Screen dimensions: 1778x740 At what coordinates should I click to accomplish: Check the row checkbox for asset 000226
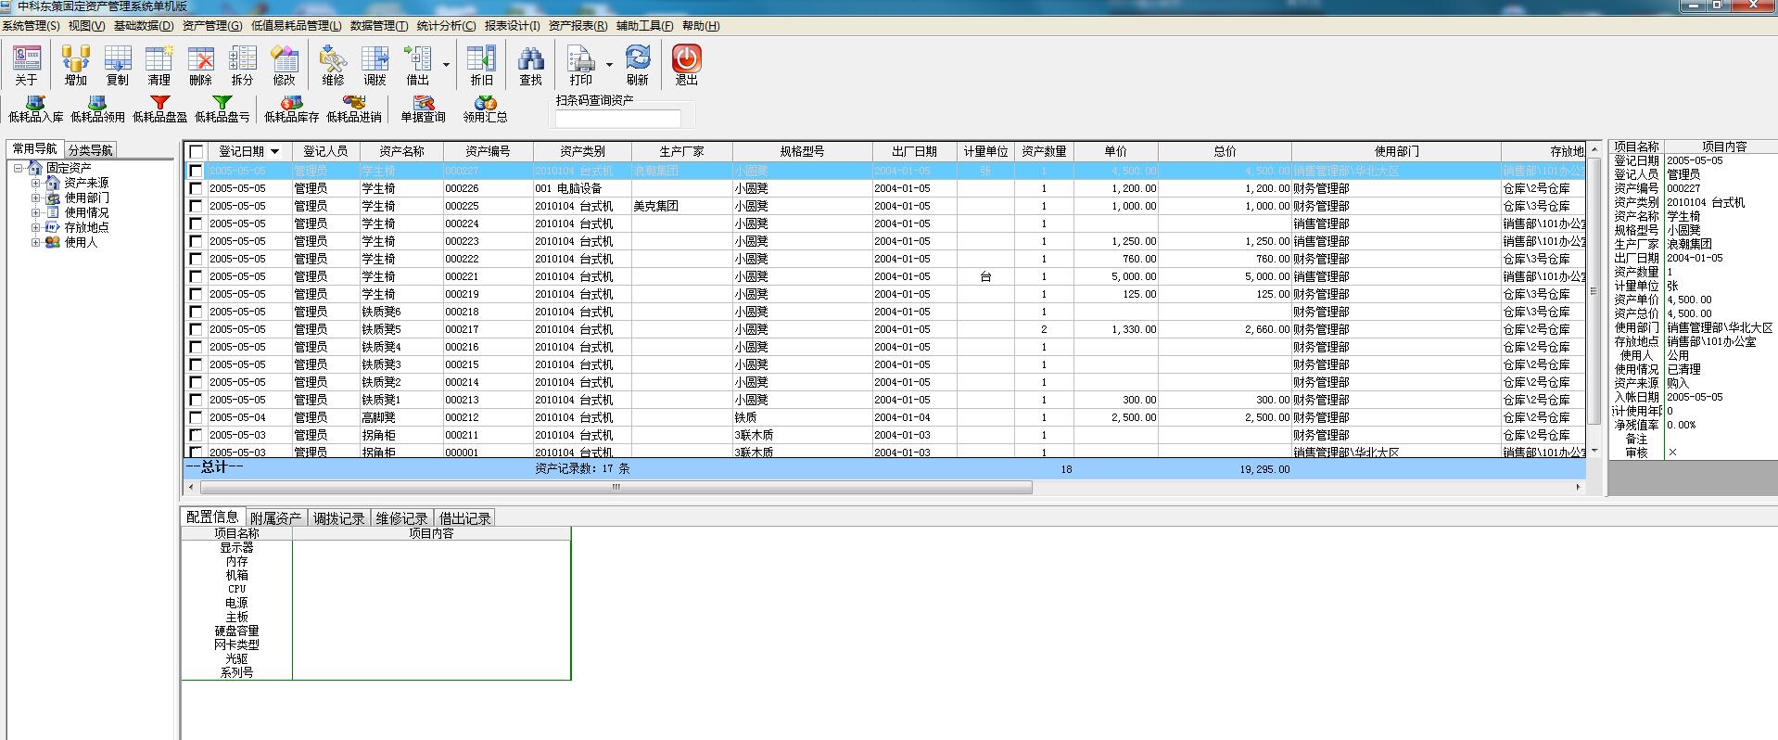coord(196,189)
